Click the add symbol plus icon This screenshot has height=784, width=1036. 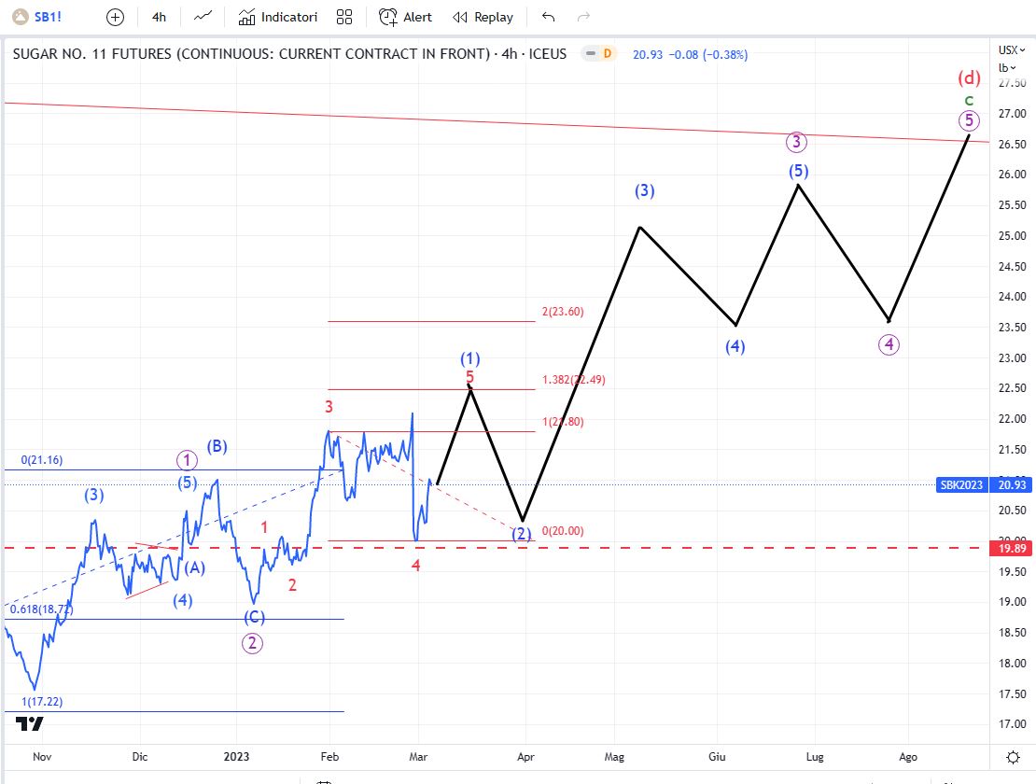[x=115, y=17]
